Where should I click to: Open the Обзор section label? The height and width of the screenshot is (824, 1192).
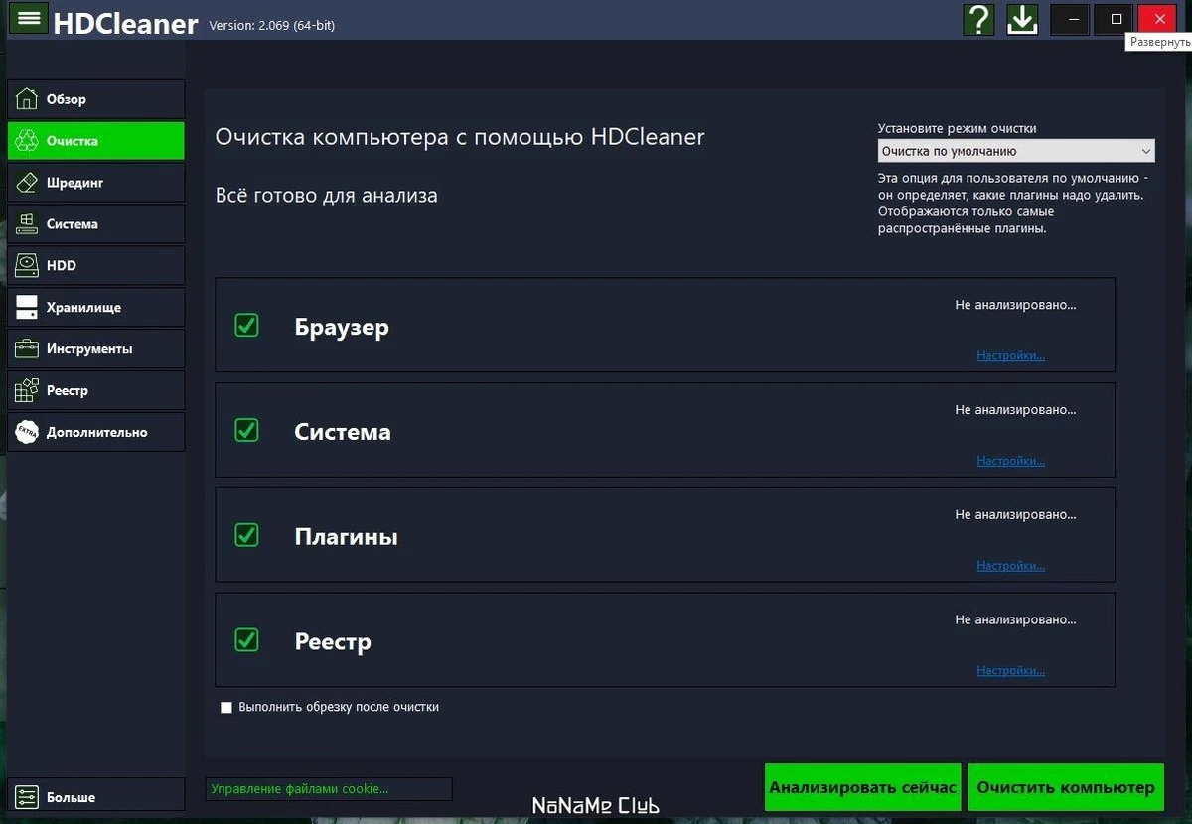tap(67, 99)
